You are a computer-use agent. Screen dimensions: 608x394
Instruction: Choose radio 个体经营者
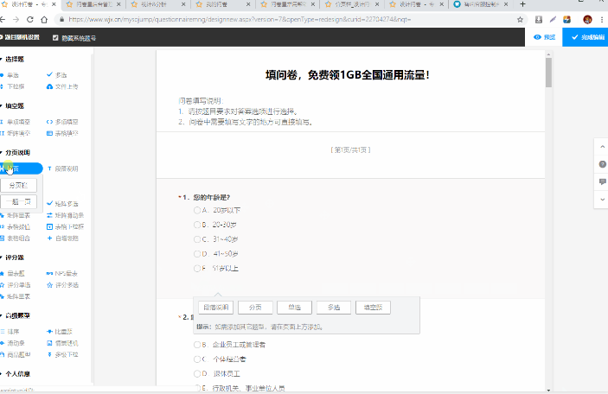coord(197,359)
